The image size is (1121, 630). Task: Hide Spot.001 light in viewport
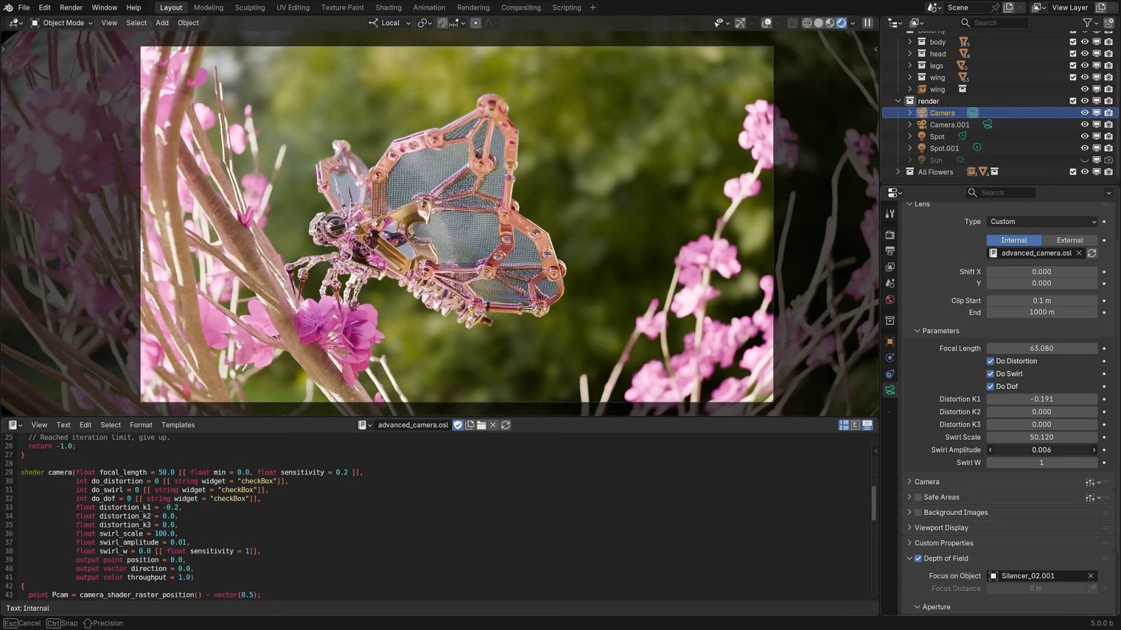tap(1085, 148)
